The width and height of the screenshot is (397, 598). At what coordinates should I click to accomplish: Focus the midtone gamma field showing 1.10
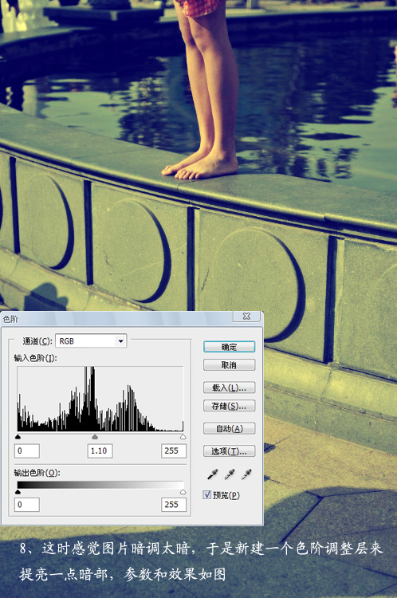[x=100, y=450]
